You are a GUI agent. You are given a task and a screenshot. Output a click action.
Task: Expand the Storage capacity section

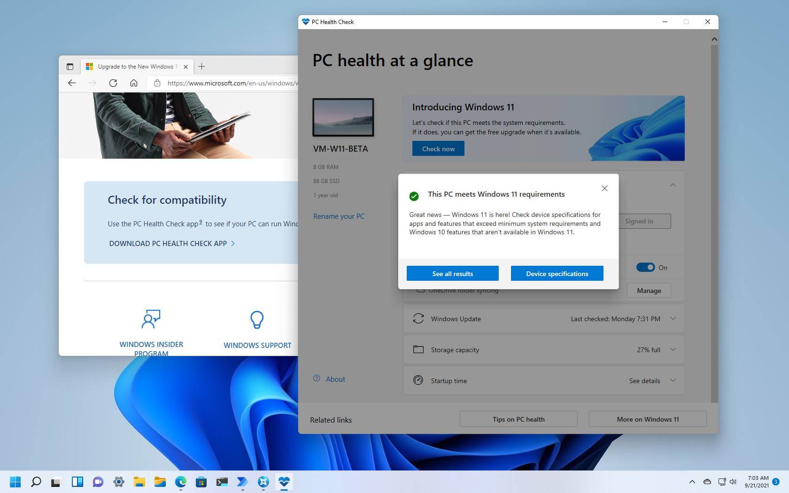pos(673,349)
